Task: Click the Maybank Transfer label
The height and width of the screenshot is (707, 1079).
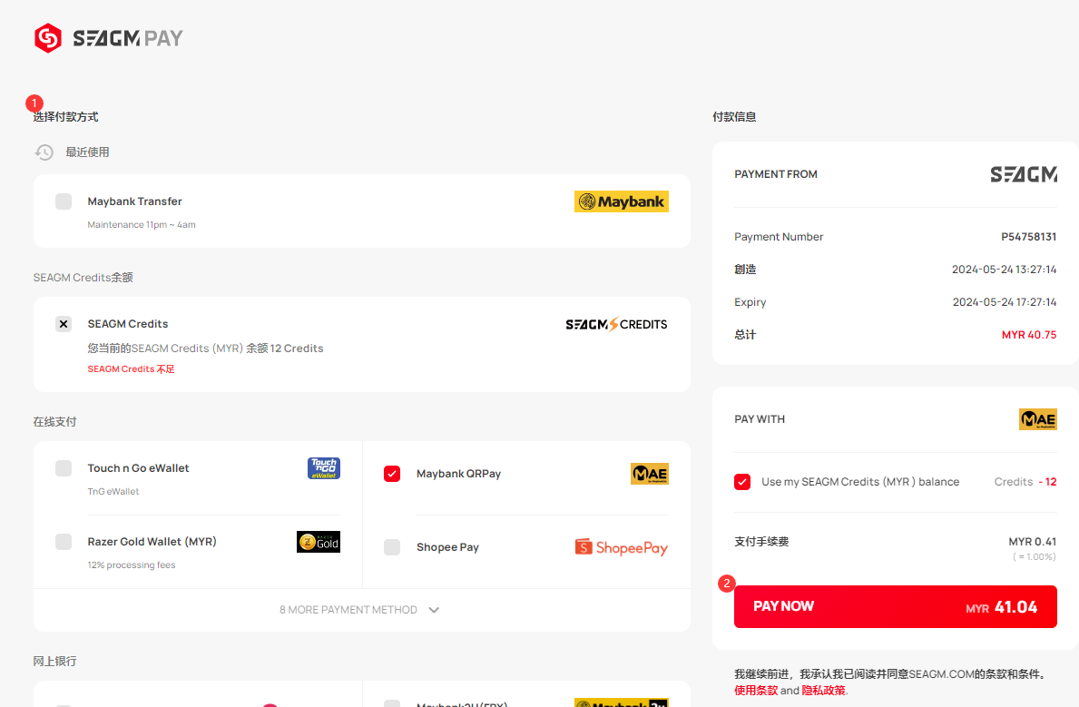Action: (135, 201)
